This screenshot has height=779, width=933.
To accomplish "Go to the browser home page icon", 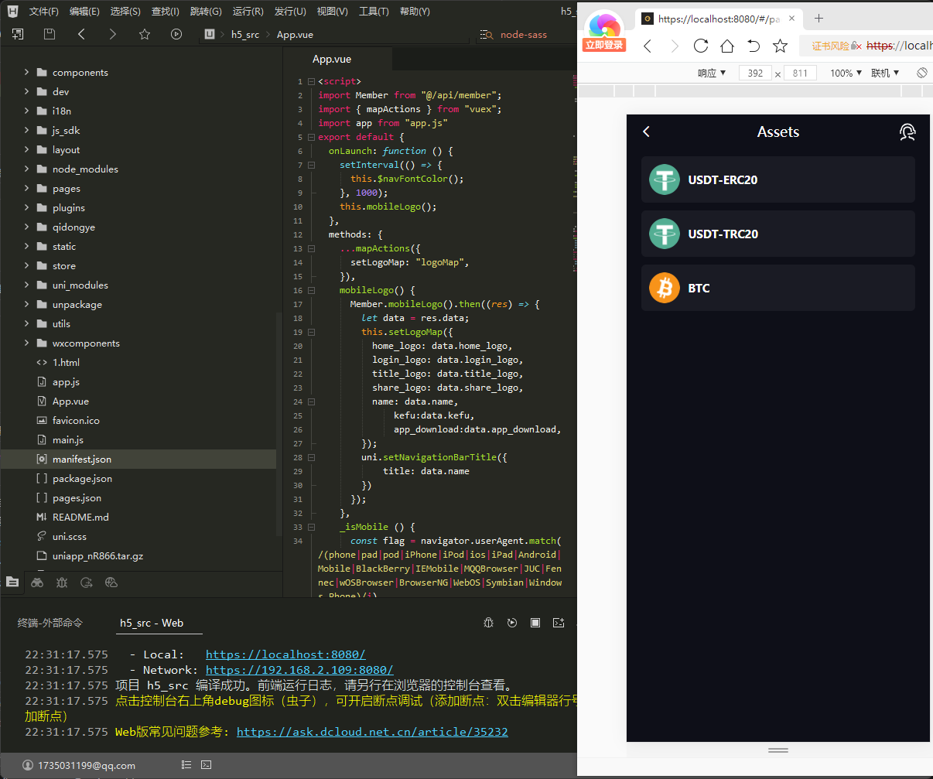I will [727, 46].
